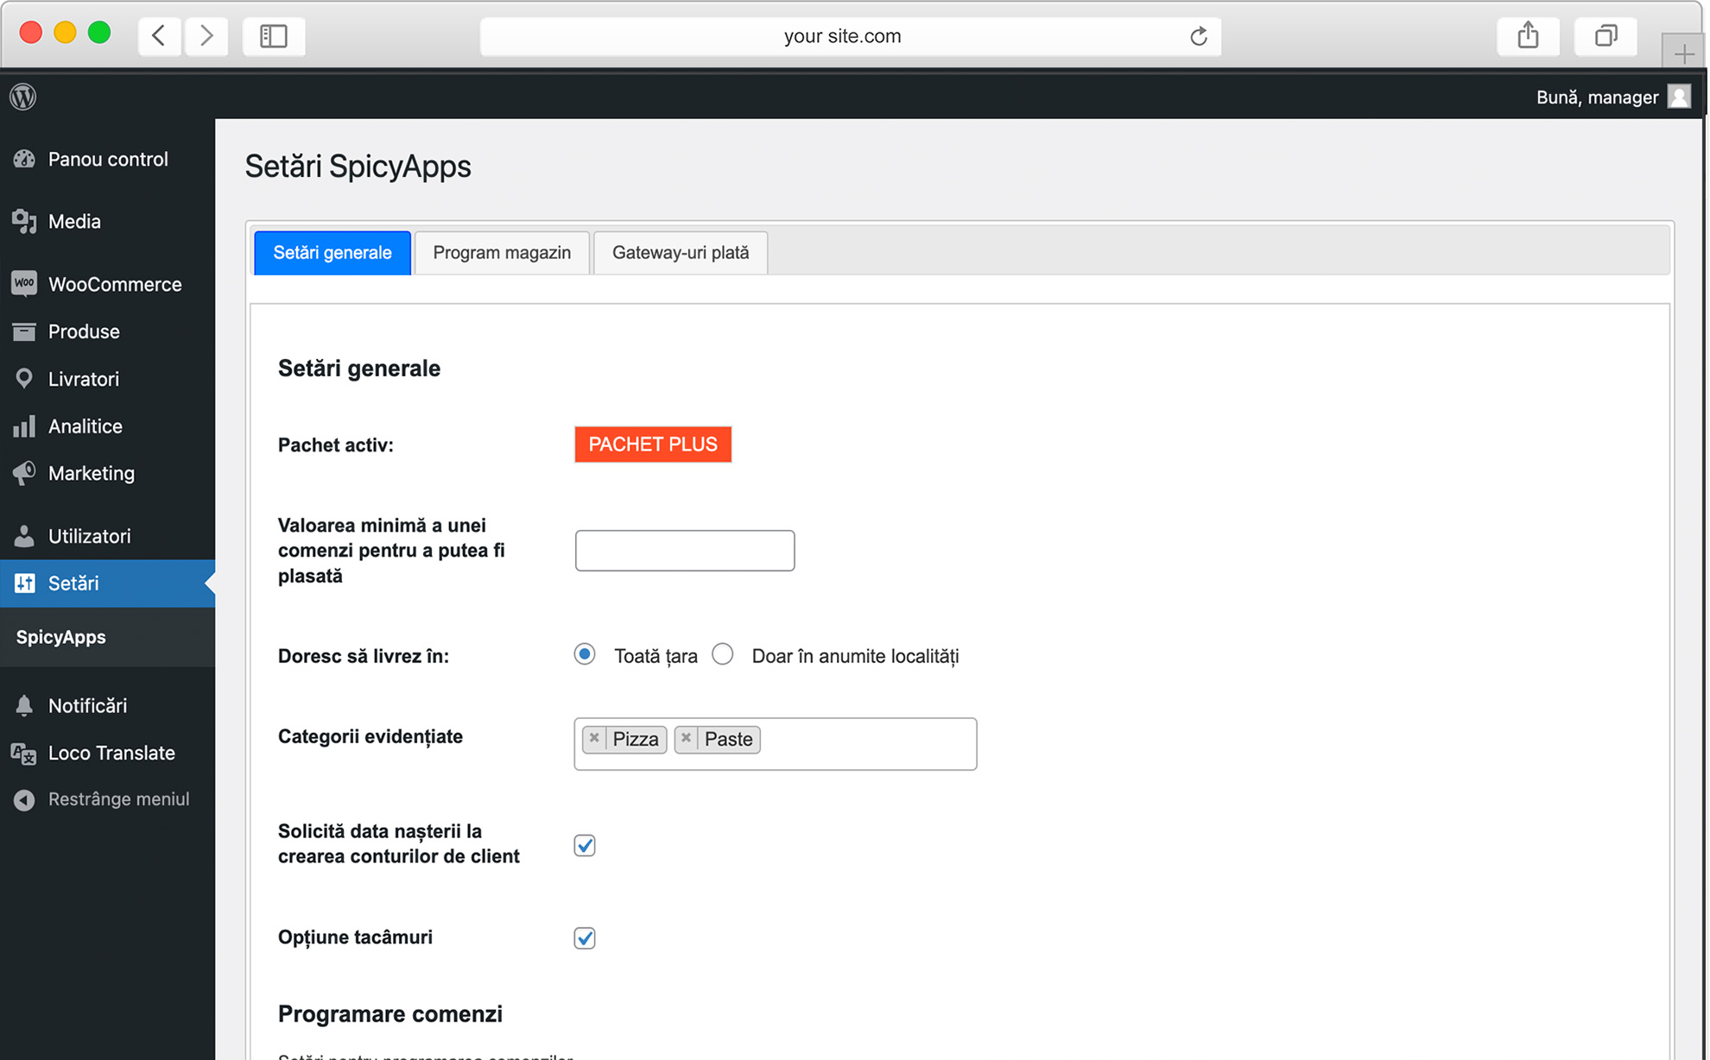Focus the minimum order value field
1710x1060 pixels.
[x=685, y=551]
